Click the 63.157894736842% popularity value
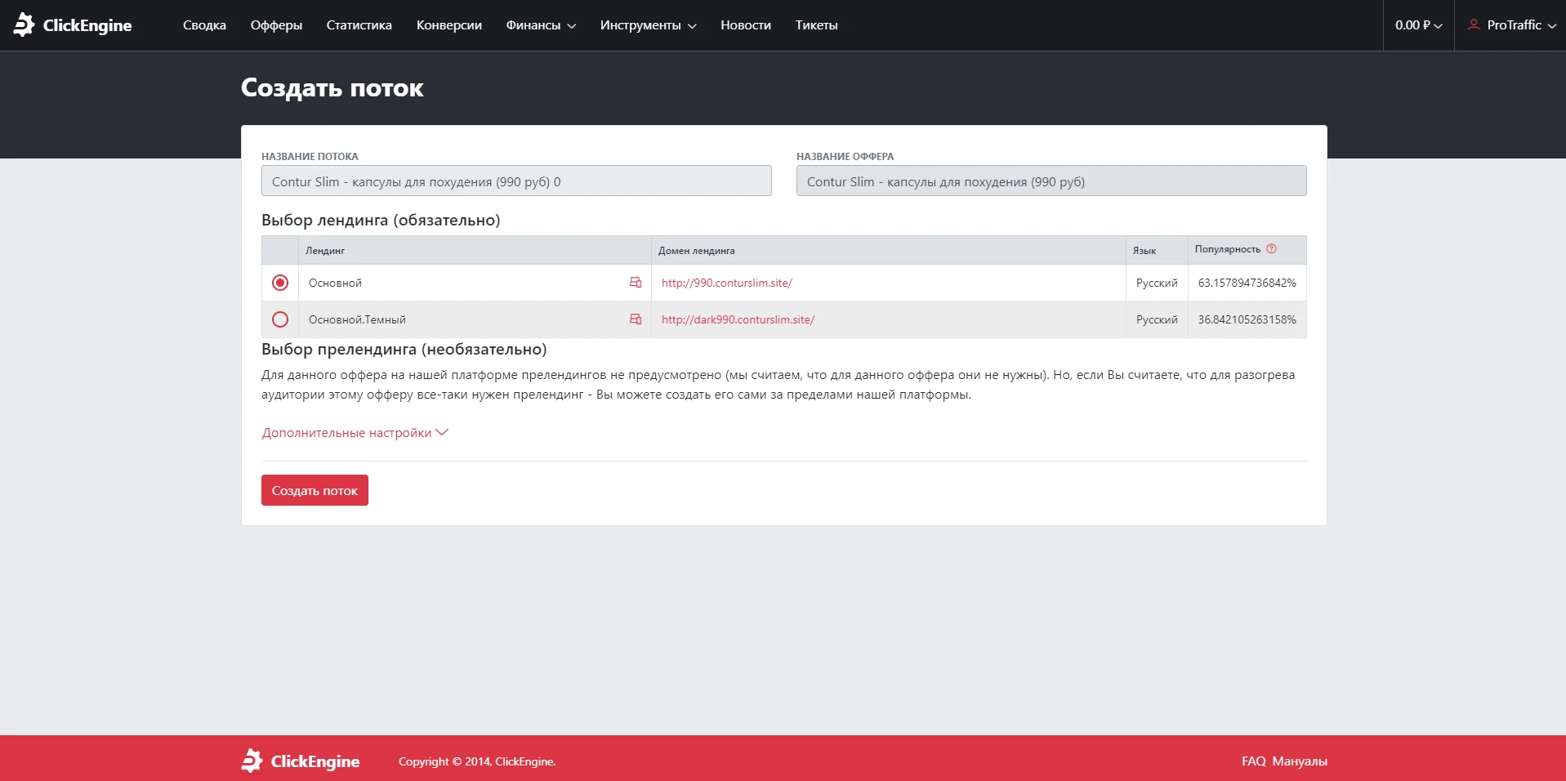This screenshot has width=1566, height=781. (x=1247, y=283)
